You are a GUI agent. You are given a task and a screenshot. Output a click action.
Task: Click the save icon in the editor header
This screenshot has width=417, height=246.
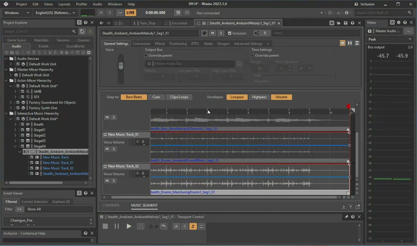[345, 23]
